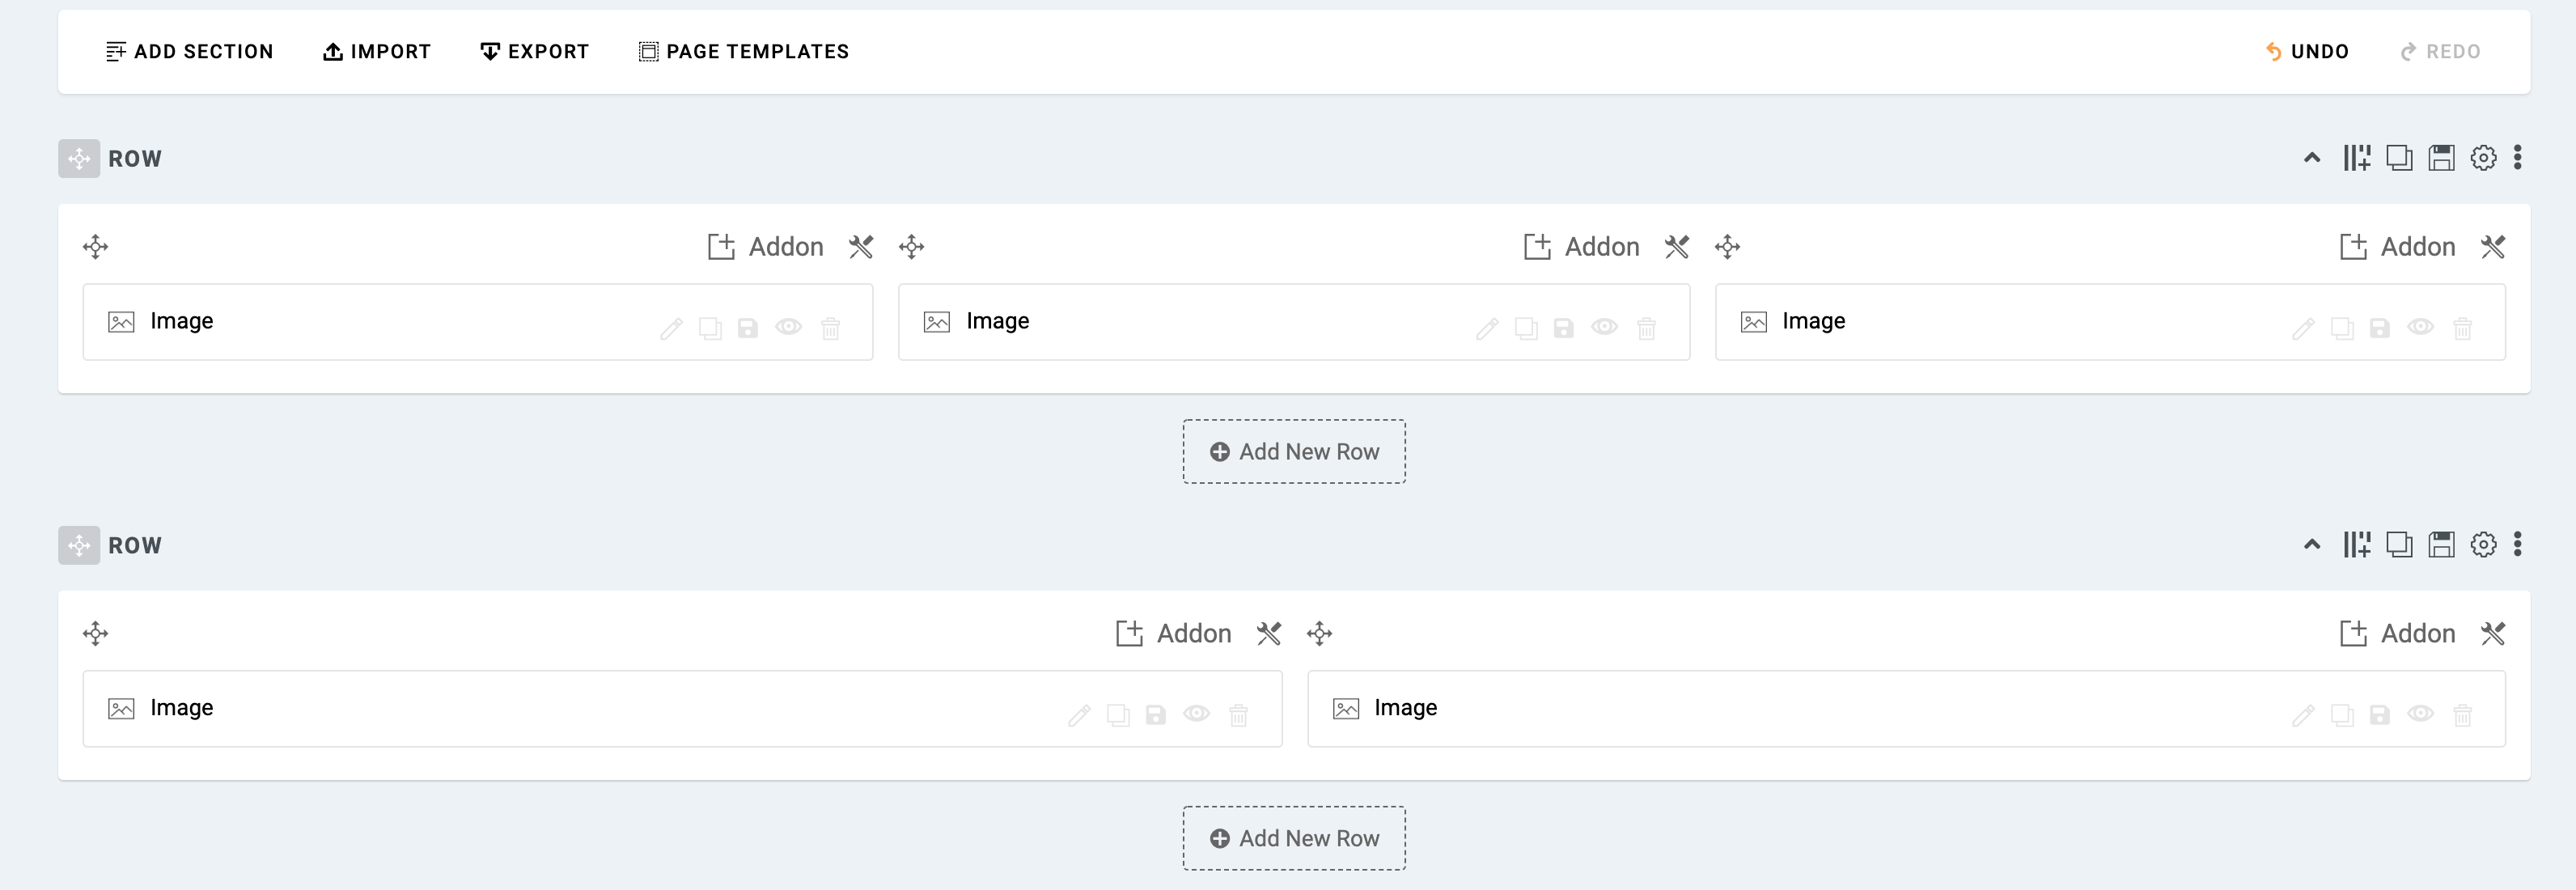Toggle preview on the bottom-right Image widget
Screen dimensions: 2576x890
pos(2421,714)
